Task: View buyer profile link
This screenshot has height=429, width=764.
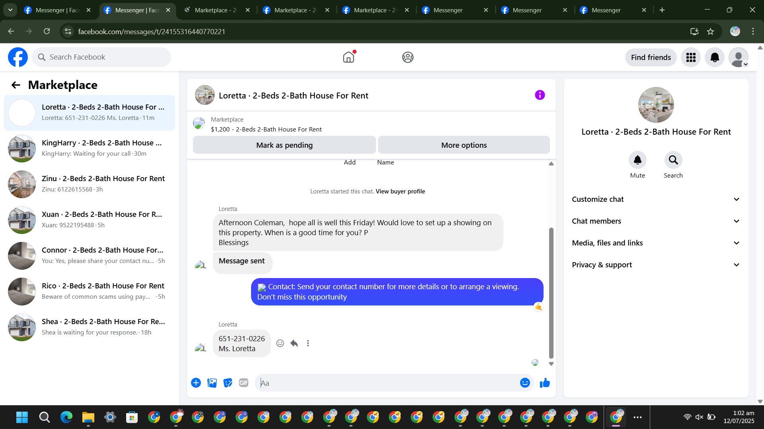Action: pyautogui.click(x=400, y=191)
